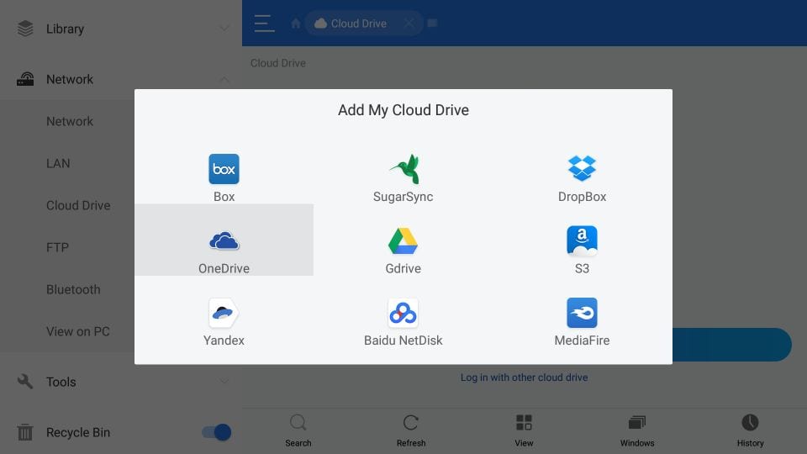This screenshot has height=454, width=807.
Task: Collapse the Network section chevron
Action: 224,79
